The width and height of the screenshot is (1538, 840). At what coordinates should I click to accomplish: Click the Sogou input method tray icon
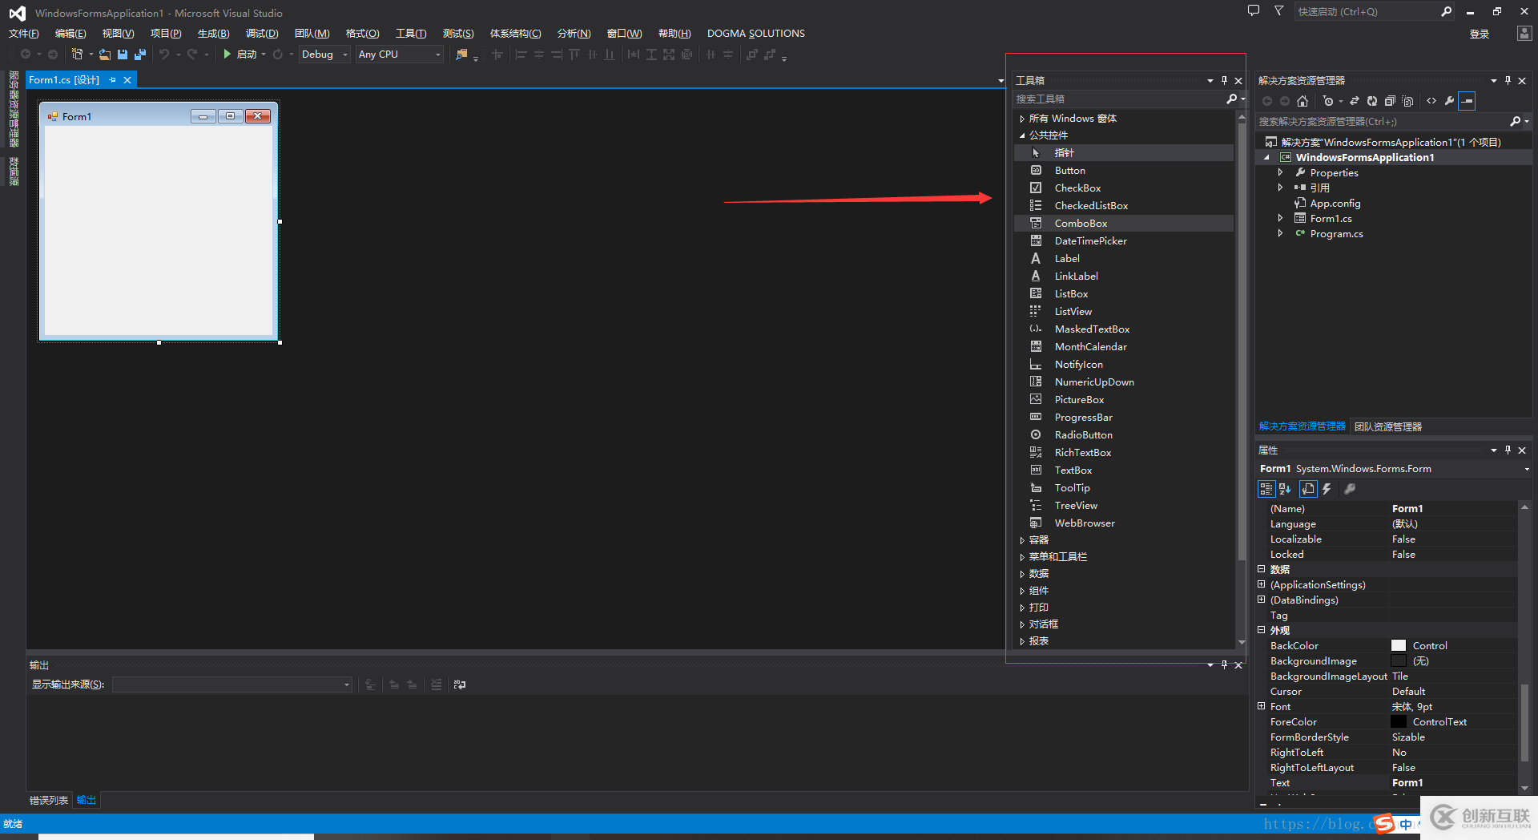point(1384,823)
